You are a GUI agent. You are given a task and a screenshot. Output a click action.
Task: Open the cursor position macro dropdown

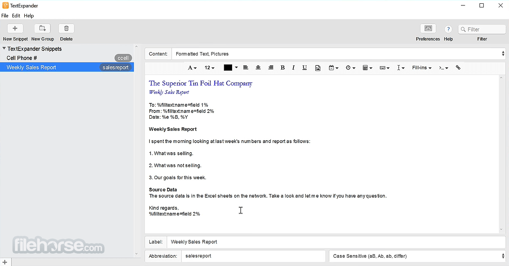tap(401, 68)
